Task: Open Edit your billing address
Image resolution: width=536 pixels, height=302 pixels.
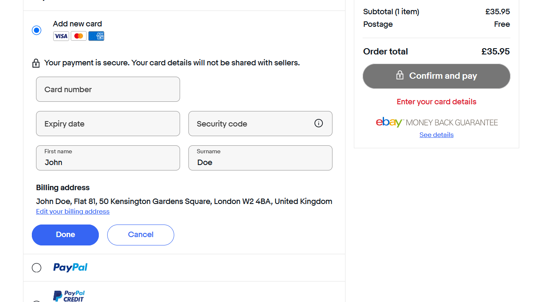Action: (72, 212)
